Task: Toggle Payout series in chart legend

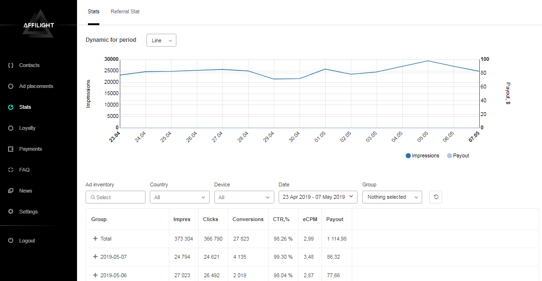Action: coord(458,155)
